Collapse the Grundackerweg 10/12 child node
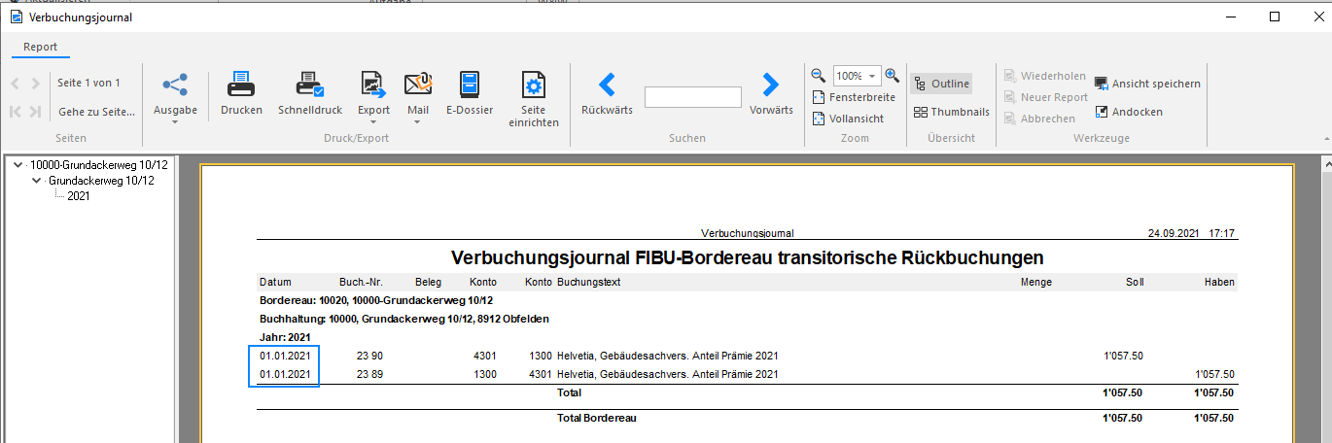 (37, 181)
